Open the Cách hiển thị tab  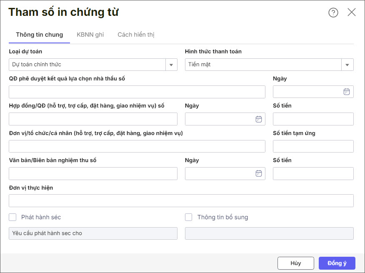click(136, 35)
